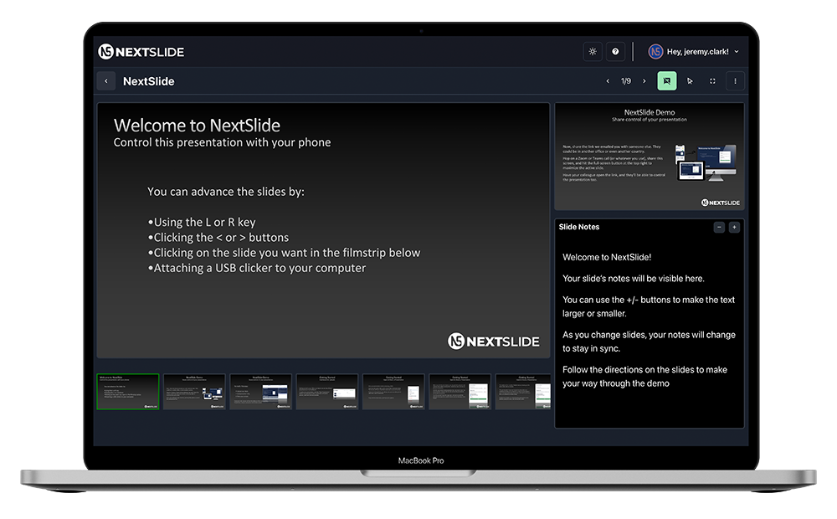Select the seventh partially visible filmstrip thumbnail

pyautogui.click(x=523, y=392)
